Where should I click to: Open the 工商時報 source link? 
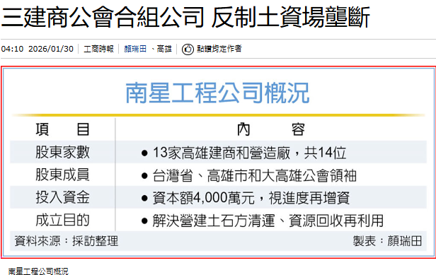(x=98, y=49)
